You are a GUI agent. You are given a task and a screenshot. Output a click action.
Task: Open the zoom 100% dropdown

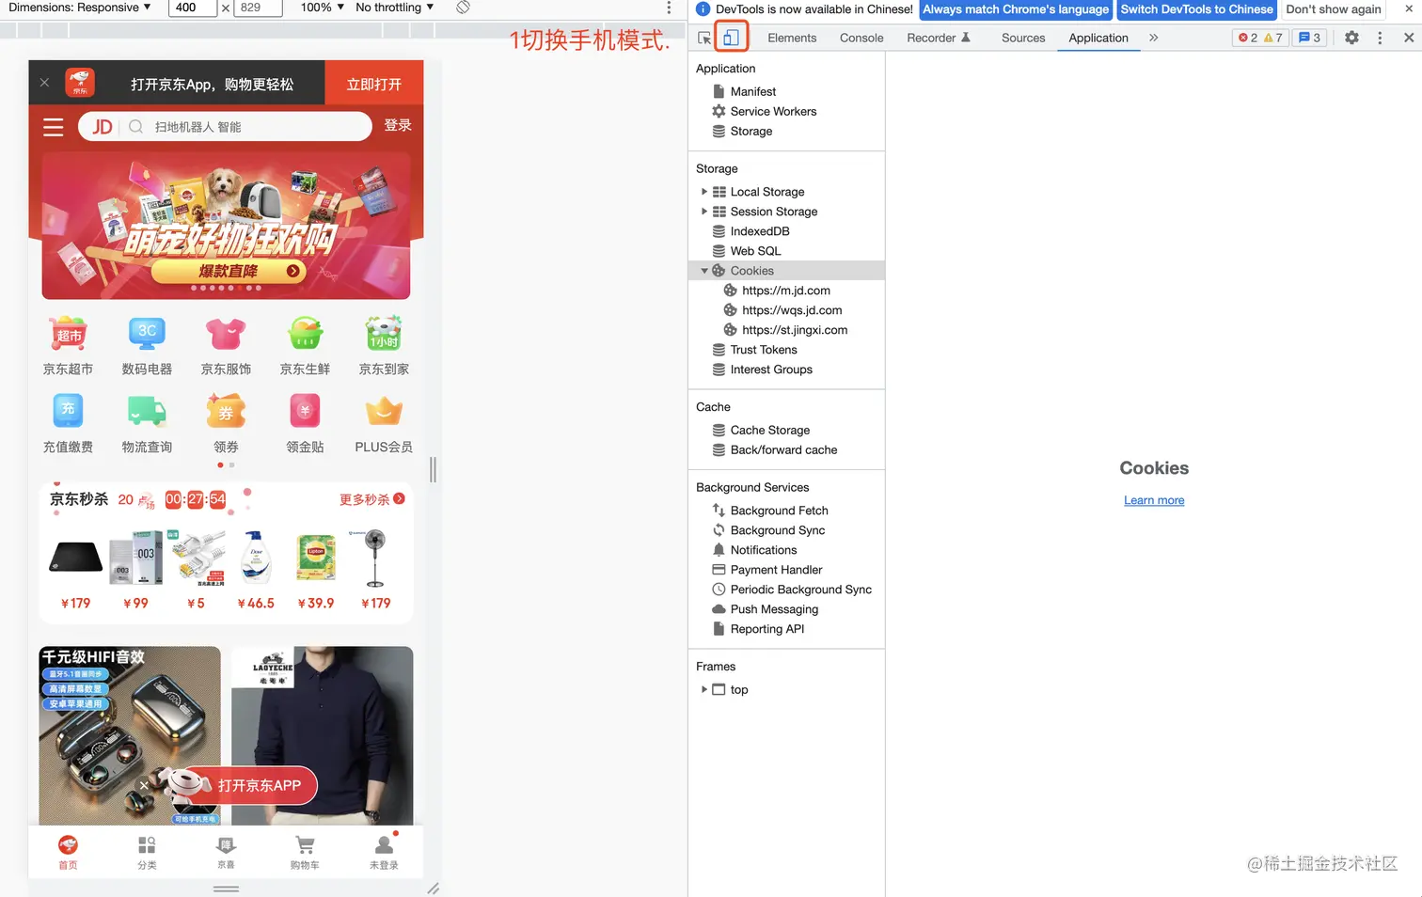click(x=322, y=8)
